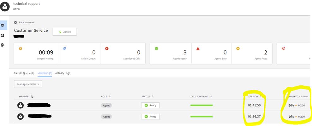Open the second agent's Ready status dropdown
This screenshot has height=126, width=312.
pos(150,117)
